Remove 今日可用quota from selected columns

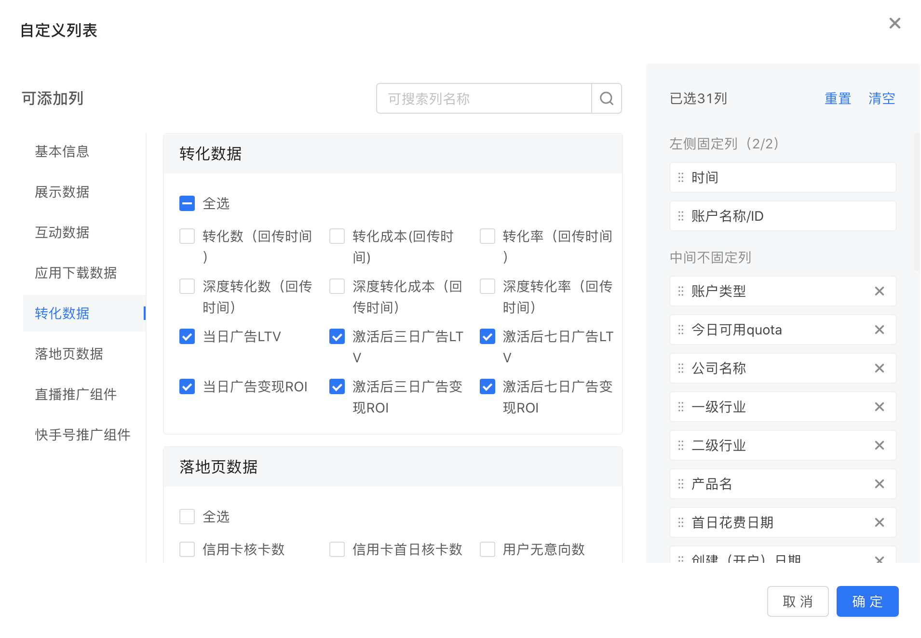880,330
